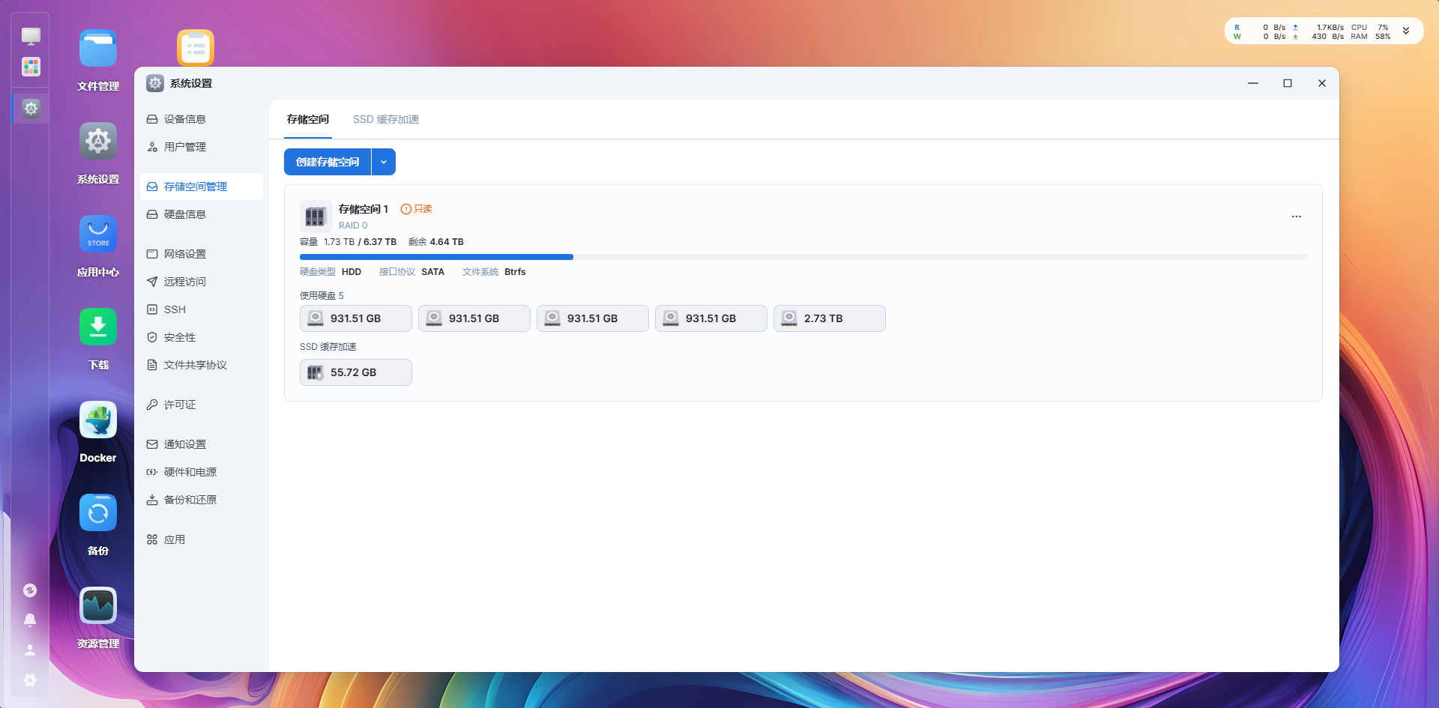Viewport: 1439px width, 708px height.
Task: Click the HDD disk type value
Action: 352,272
